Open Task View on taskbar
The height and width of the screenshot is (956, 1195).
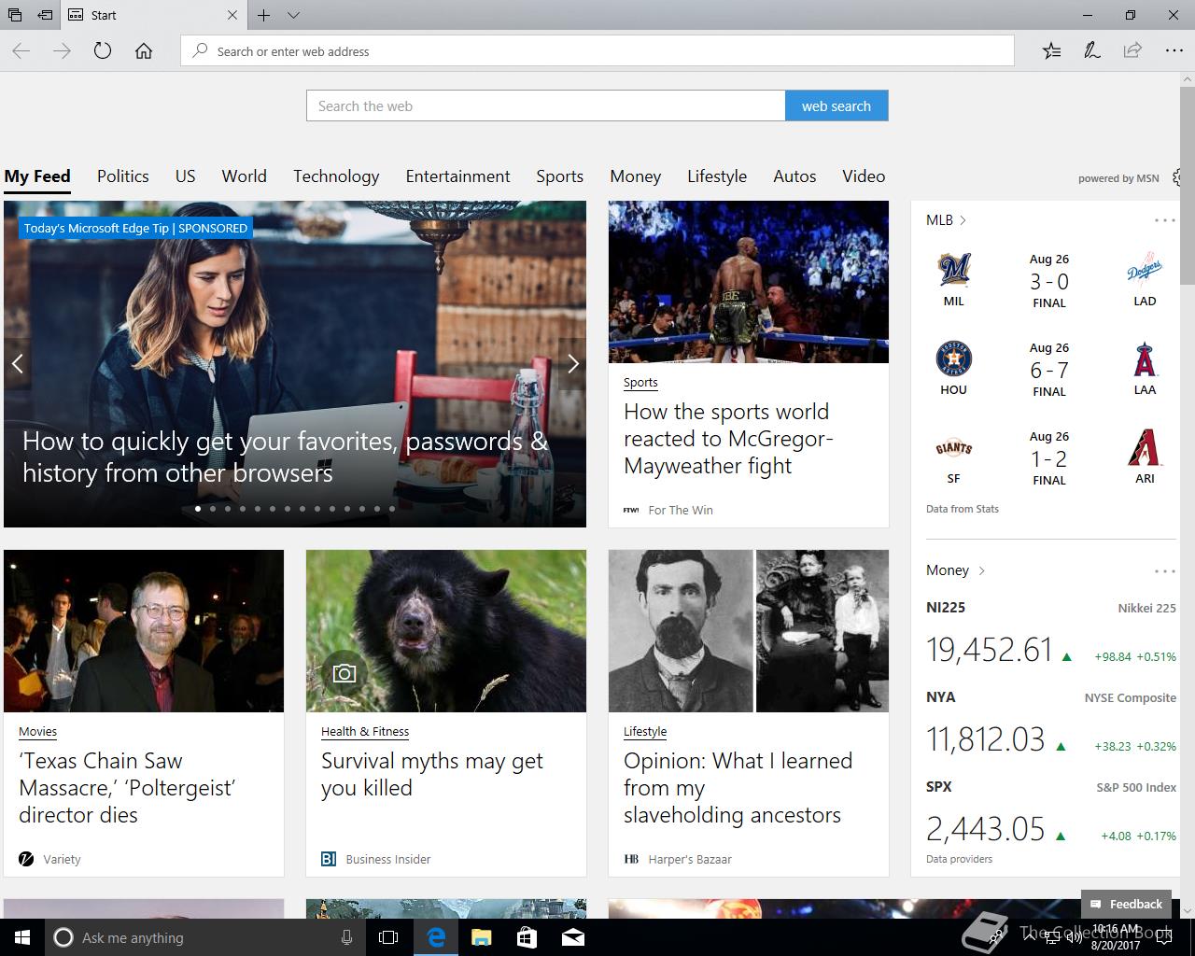click(388, 937)
